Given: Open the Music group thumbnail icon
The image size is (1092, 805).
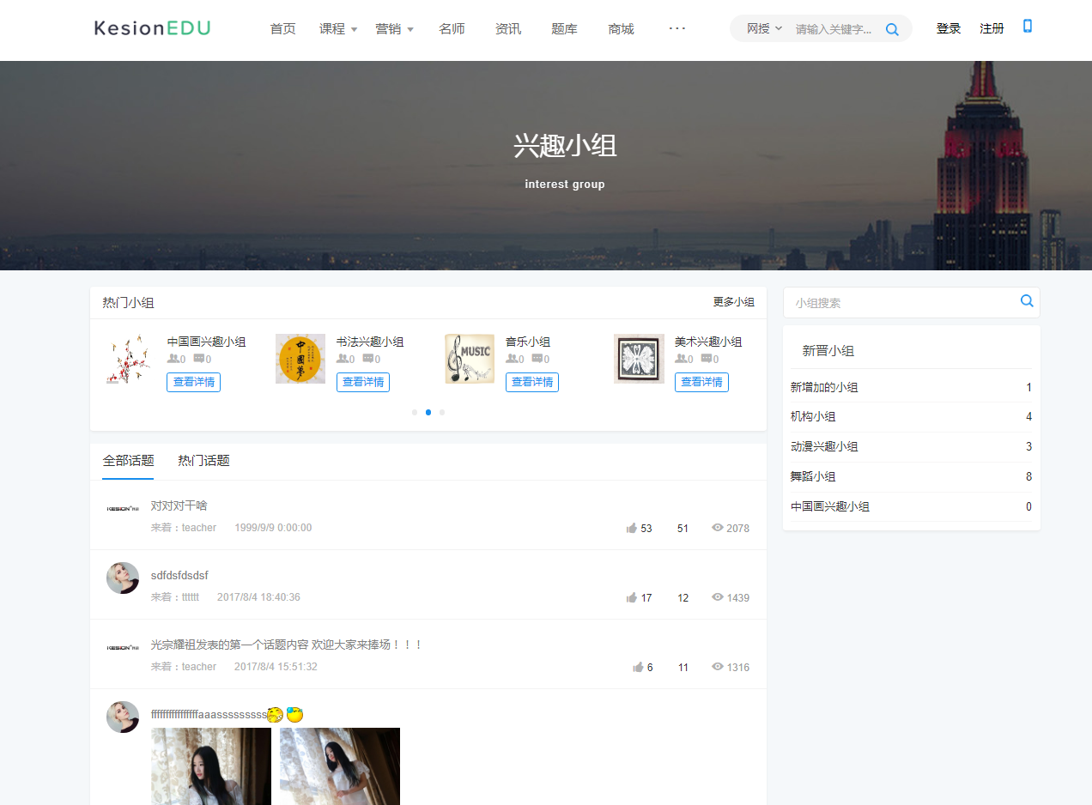Looking at the screenshot, I should [470, 359].
